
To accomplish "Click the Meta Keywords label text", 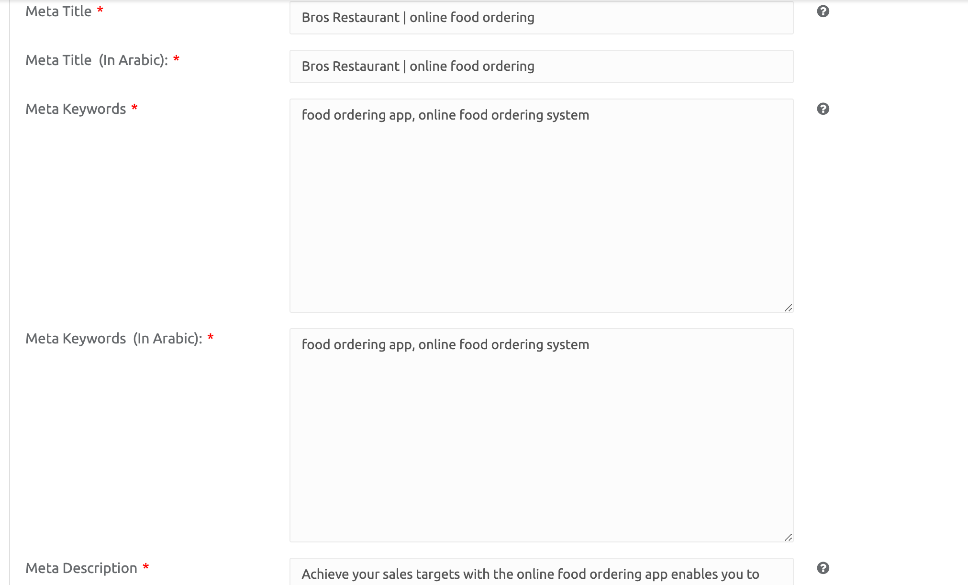I will [x=76, y=109].
